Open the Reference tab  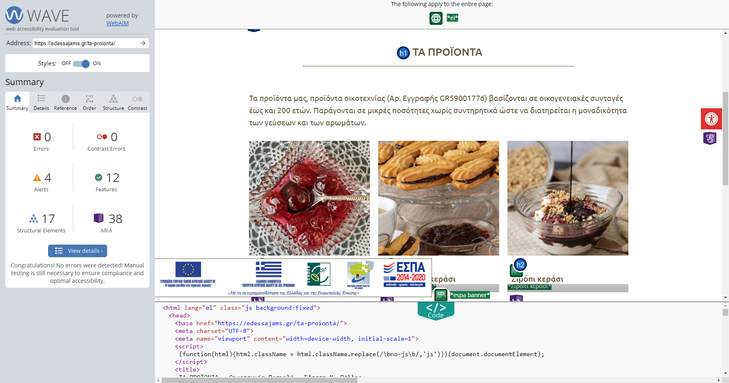(65, 103)
